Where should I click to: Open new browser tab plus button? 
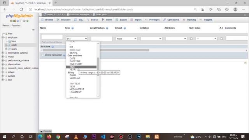coord(56,3)
